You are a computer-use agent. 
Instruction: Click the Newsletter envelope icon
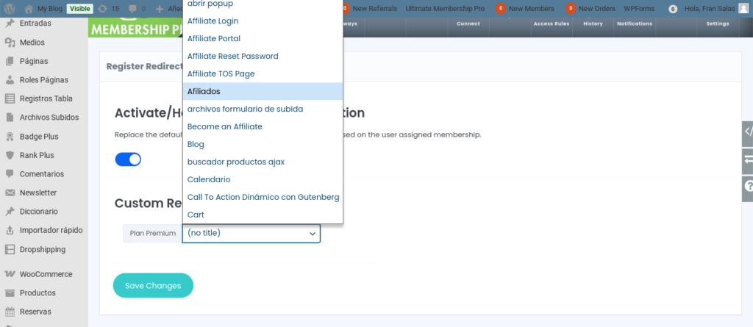click(10, 193)
